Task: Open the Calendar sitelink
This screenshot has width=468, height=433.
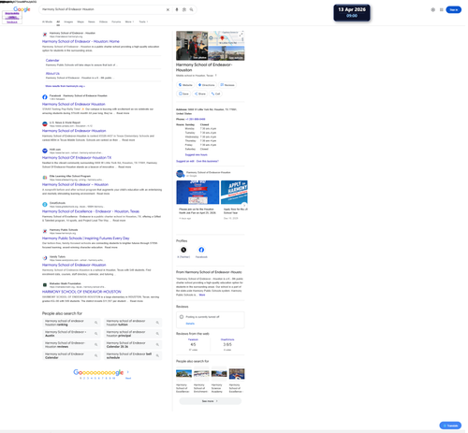Action: click(x=52, y=60)
